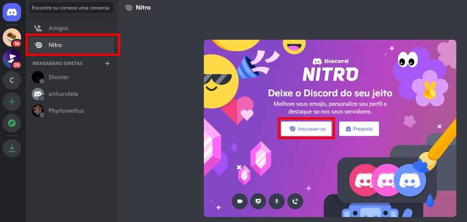Image resolution: width=467 pixels, height=222 pixels.
Task: Click the Amigos waving-person icon
Action: pos(38,28)
